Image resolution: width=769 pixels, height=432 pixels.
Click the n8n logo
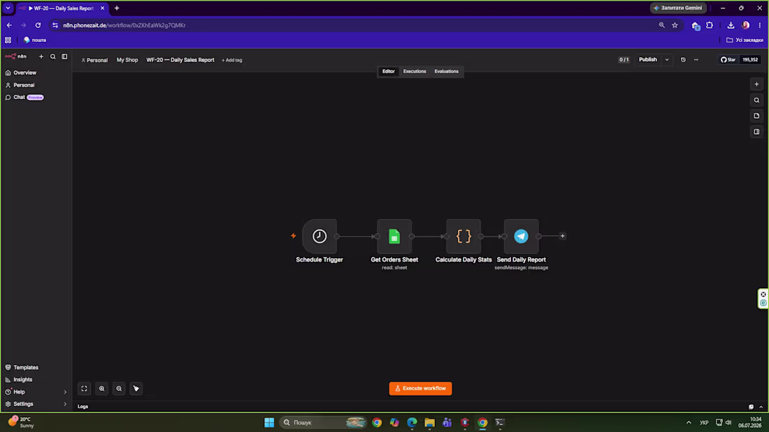point(15,57)
